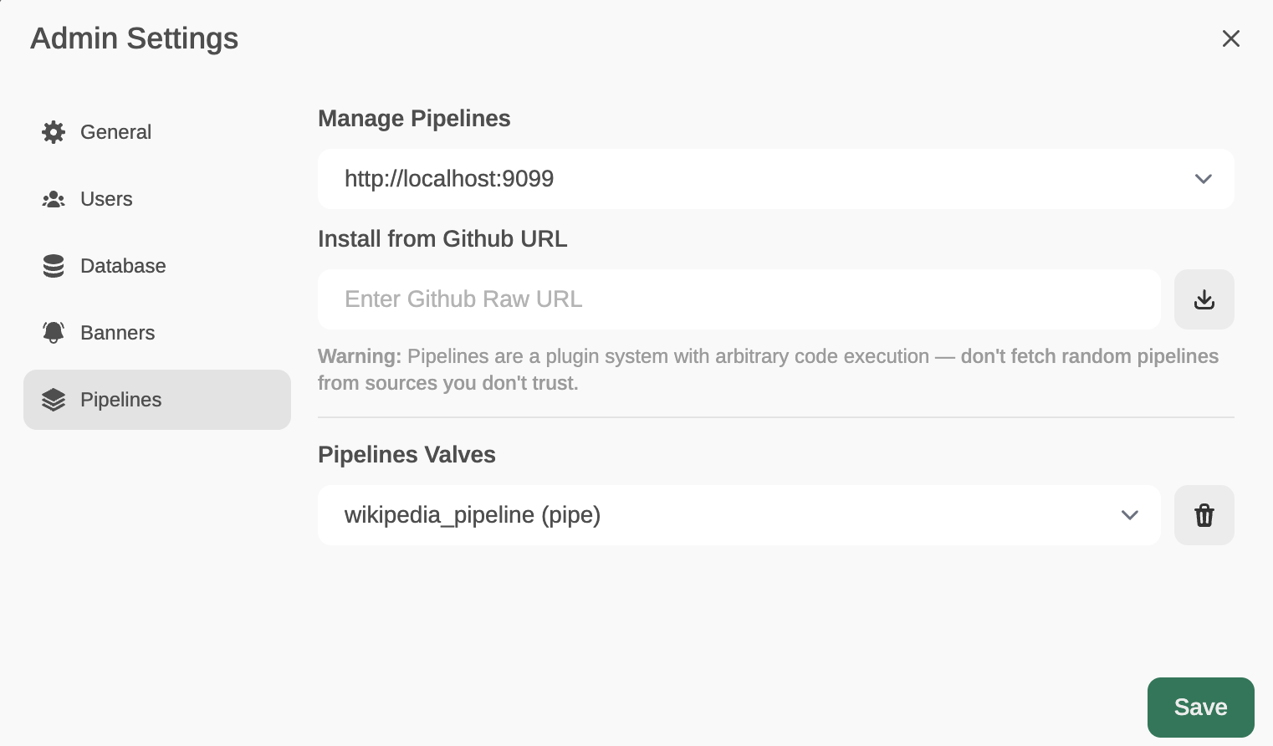Open the http://localhost:9099 pipelines dropdown
The image size is (1273, 746).
coord(776,179)
